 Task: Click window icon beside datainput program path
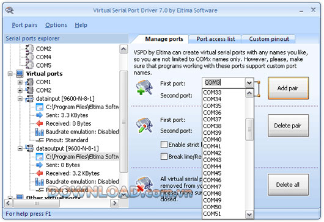[x=39, y=107]
